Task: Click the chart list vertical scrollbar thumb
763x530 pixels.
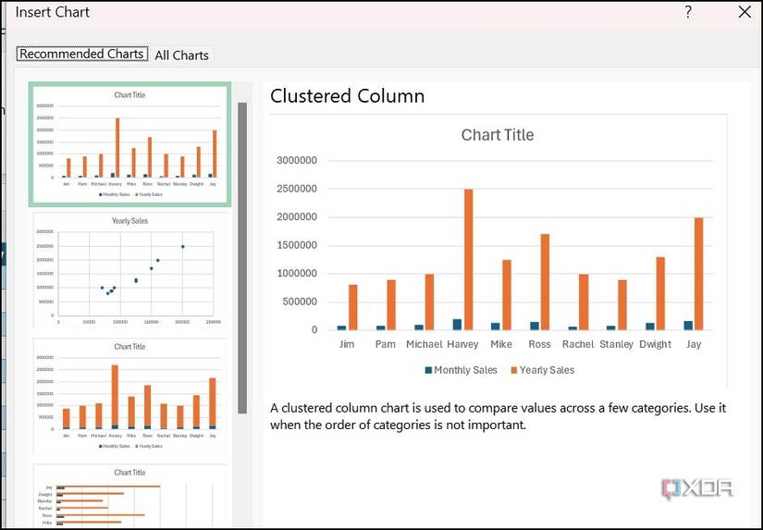Action: (x=241, y=258)
